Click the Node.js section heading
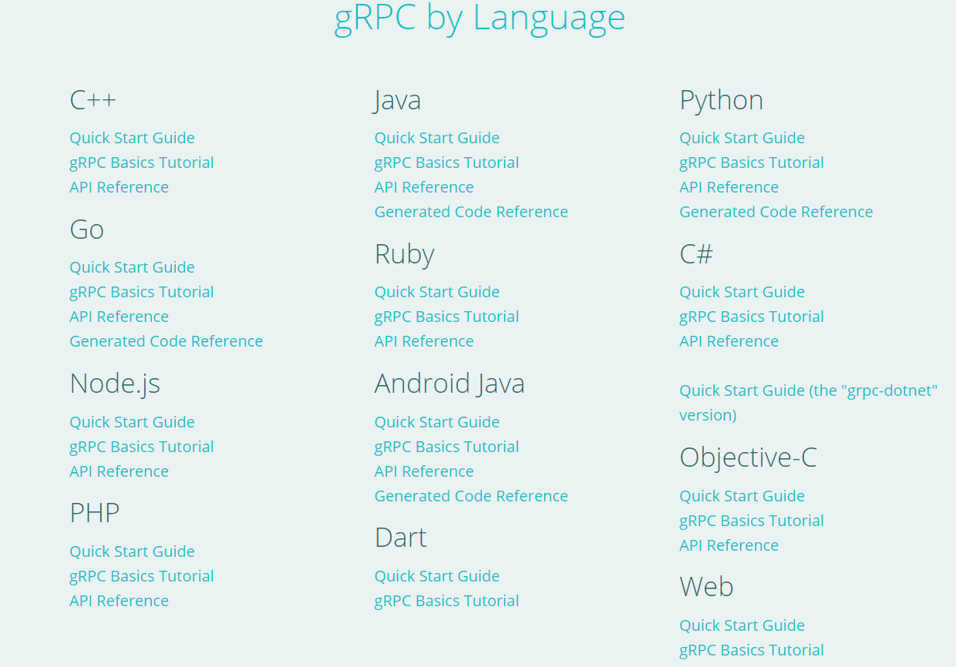This screenshot has width=956, height=667. point(115,384)
